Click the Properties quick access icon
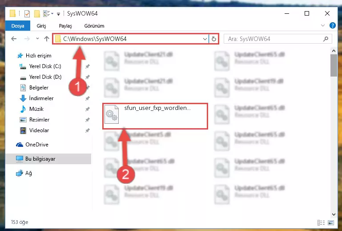Image resolution: width=342 pixels, height=231 pixels. point(27,14)
